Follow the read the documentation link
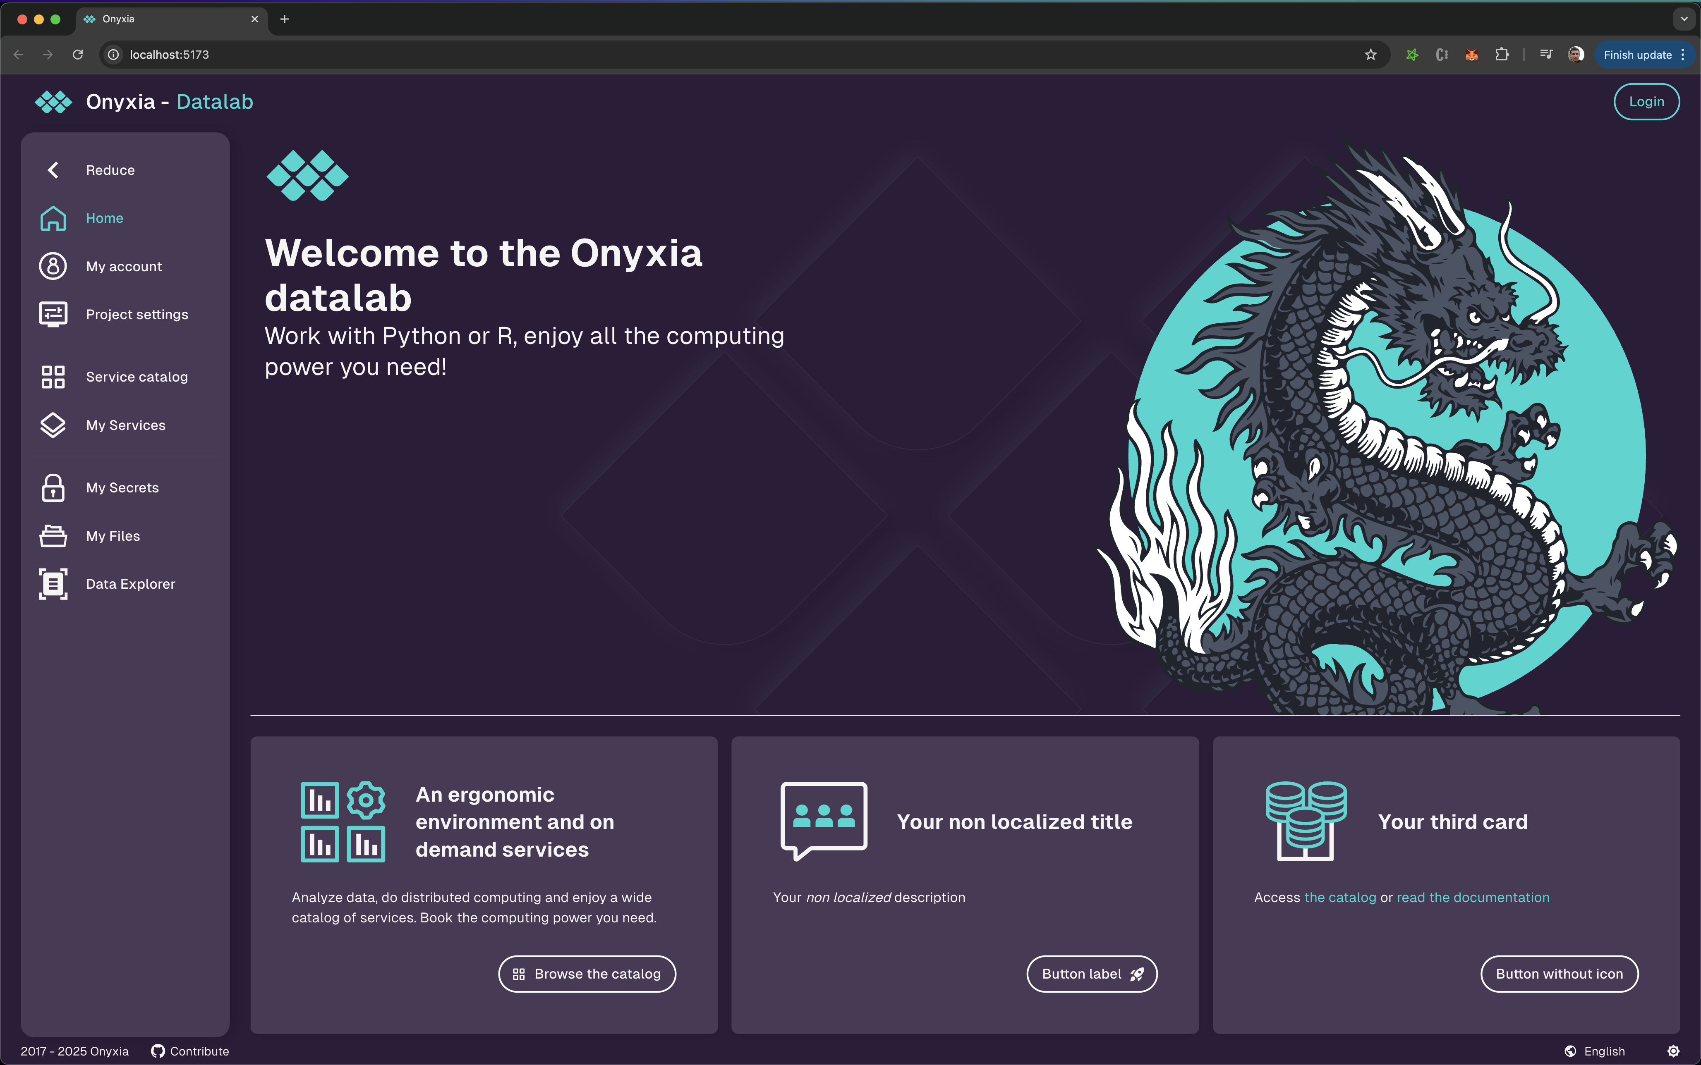The image size is (1701, 1065). 1473,898
